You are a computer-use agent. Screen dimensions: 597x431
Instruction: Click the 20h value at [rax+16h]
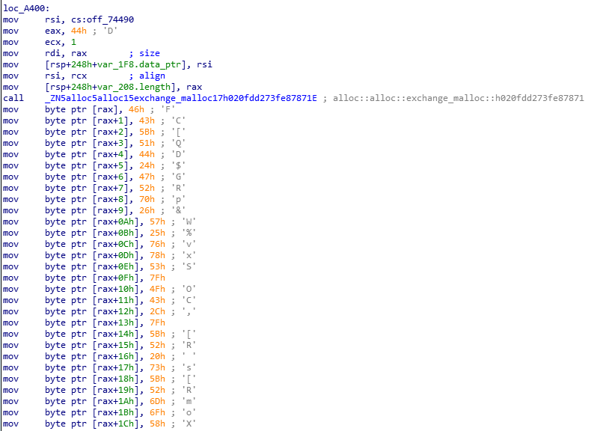click(x=157, y=356)
